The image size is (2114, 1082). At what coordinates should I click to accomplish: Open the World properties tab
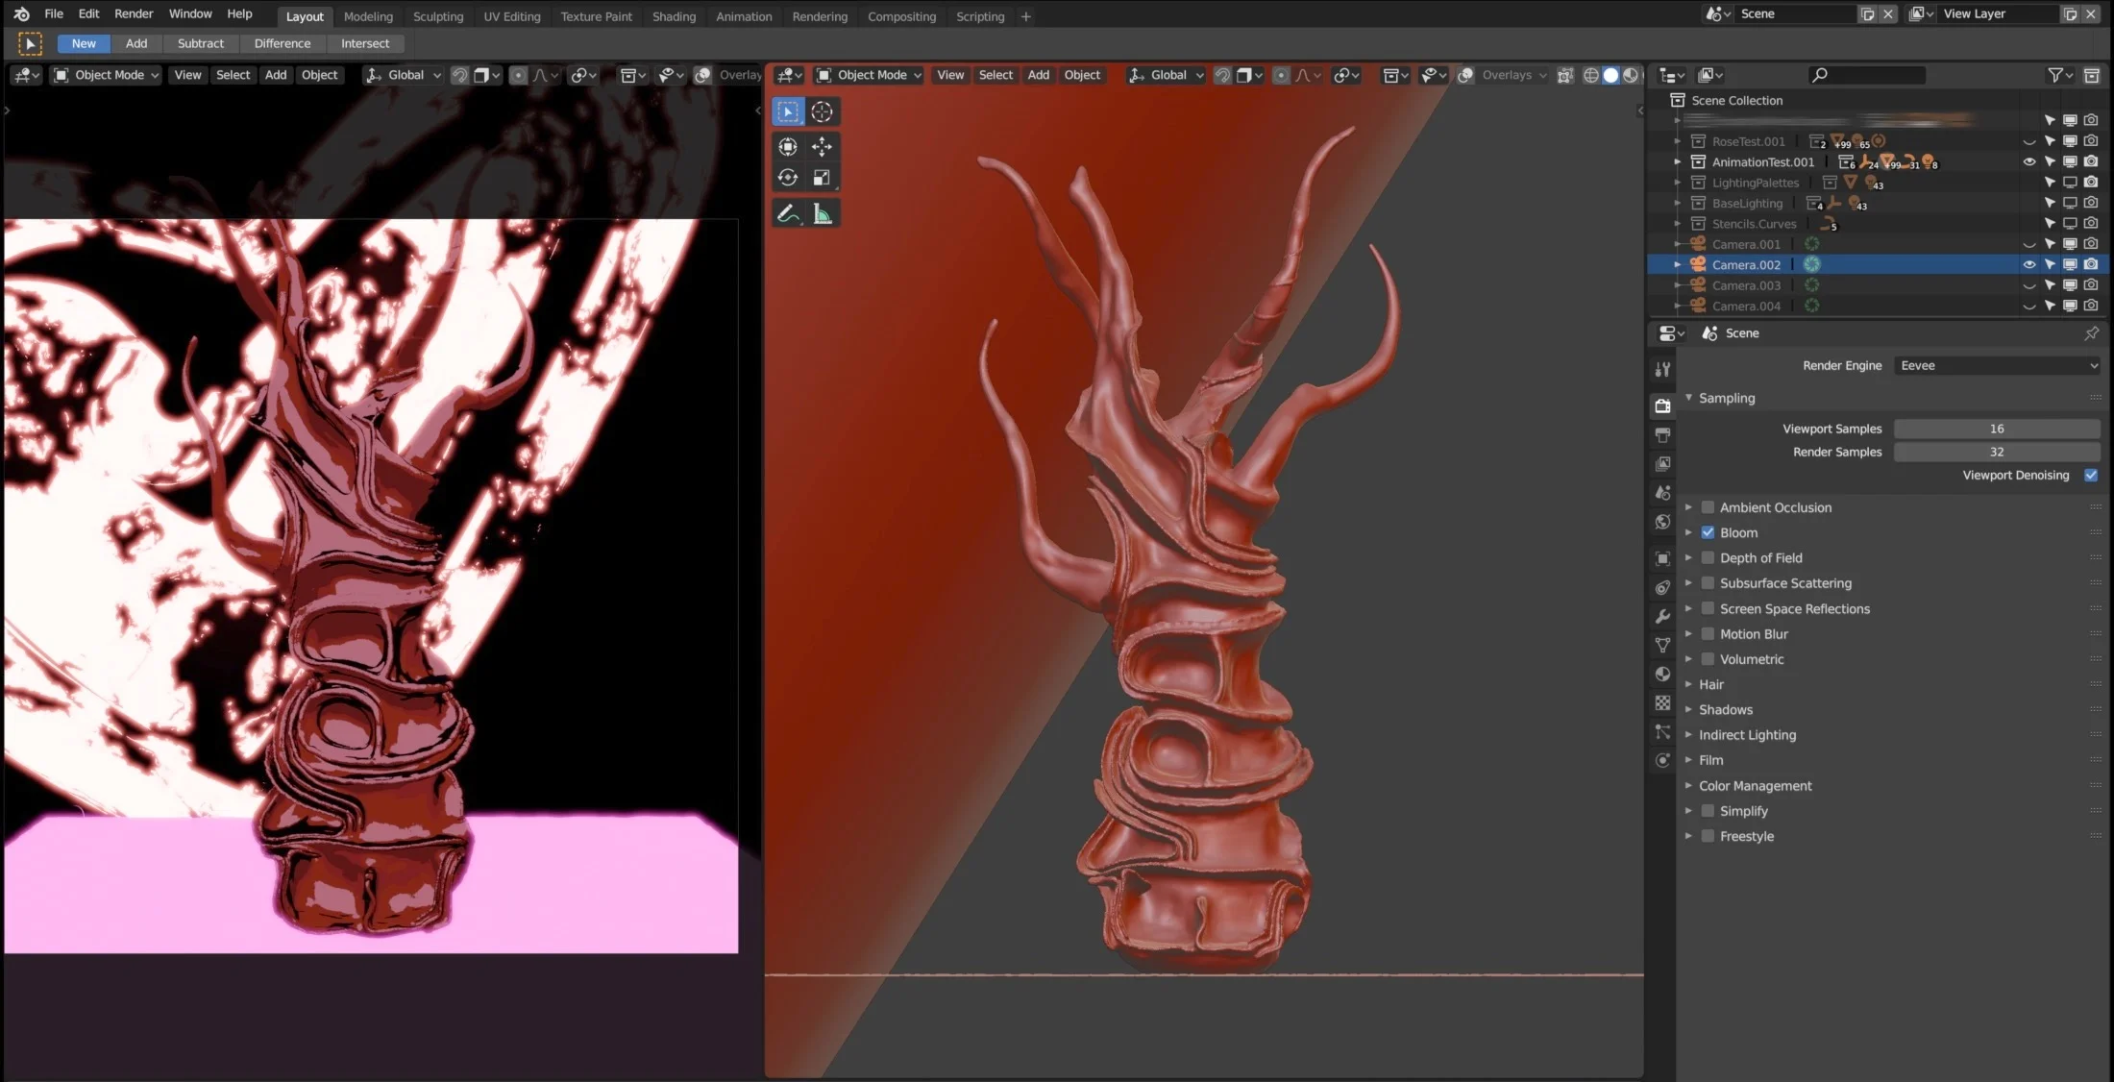(1662, 521)
